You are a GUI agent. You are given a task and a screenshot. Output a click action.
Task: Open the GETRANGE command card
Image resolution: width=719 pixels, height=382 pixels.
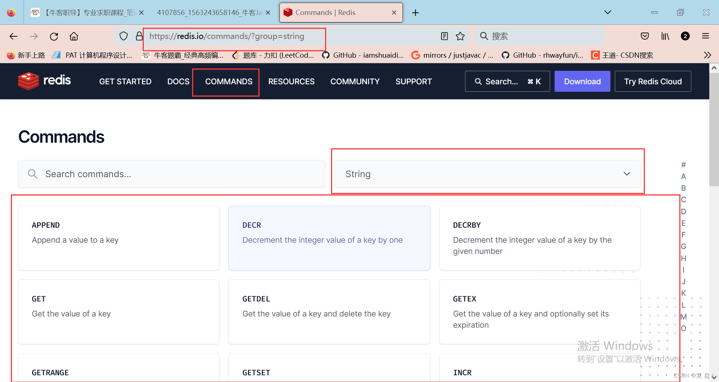pos(119,367)
